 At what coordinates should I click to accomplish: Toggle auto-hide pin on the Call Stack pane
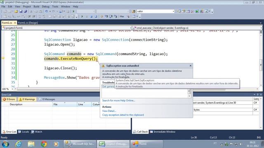pyautogui.click(x=257, y=95)
